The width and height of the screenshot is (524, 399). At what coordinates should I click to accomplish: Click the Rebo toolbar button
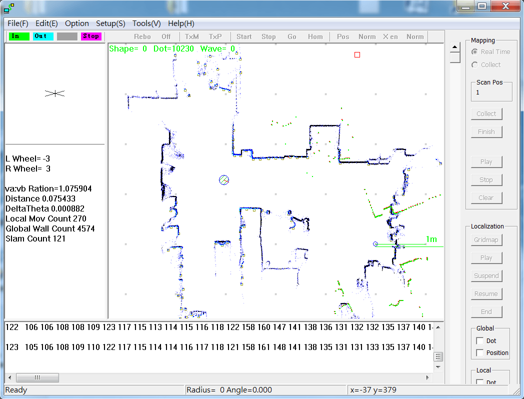point(142,37)
